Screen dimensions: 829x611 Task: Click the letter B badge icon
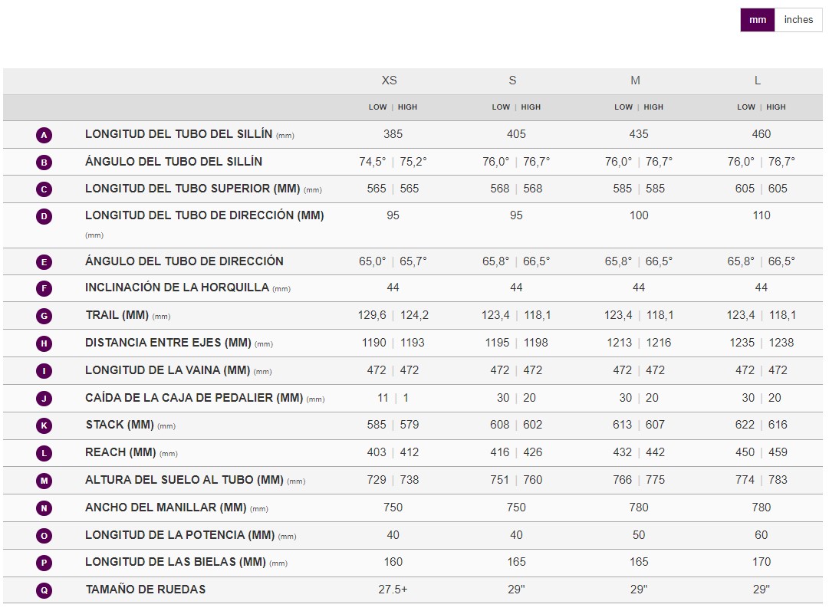[x=44, y=162]
